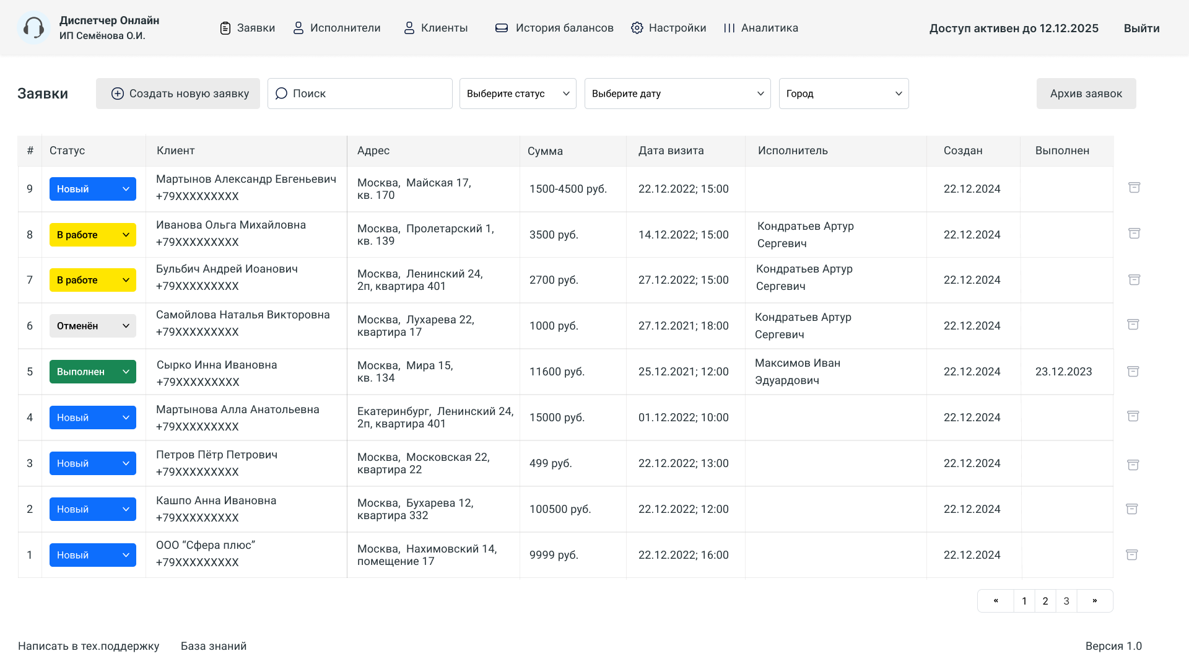Image resolution: width=1189 pixels, height=669 pixels.
Task: Open the Выберите статус dropdown
Action: pyautogui.click(x=518, y=94)
